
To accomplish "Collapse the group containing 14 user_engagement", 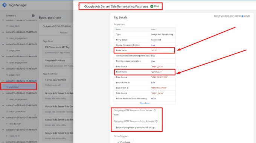I will (3, 56).
